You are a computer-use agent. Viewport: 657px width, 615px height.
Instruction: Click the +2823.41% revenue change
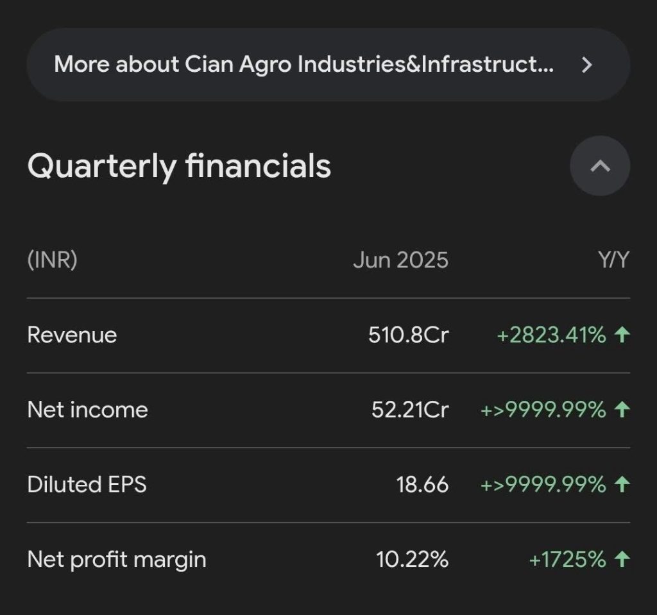[551, 335]
